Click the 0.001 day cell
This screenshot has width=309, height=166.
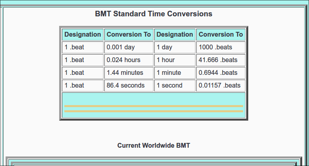click(x=129, y=47)
